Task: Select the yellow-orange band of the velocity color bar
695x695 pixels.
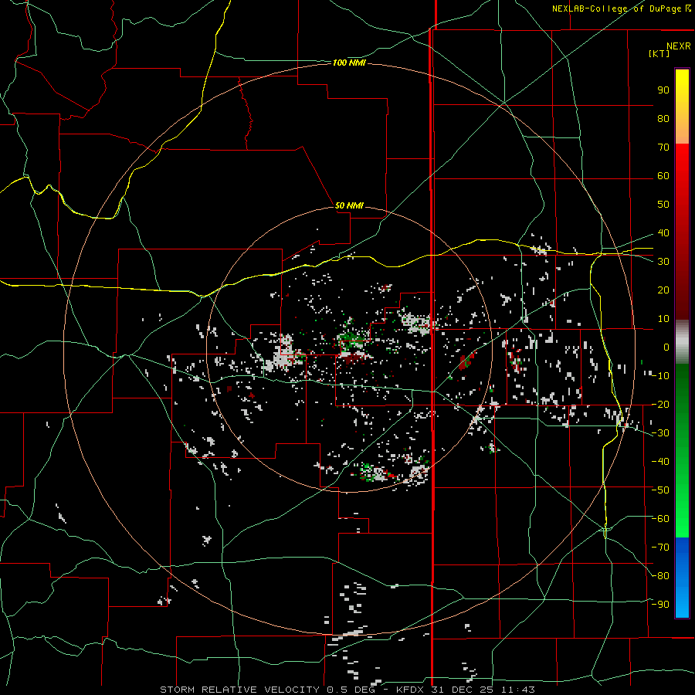Action: pyautogui.click(x=682, y=107)
